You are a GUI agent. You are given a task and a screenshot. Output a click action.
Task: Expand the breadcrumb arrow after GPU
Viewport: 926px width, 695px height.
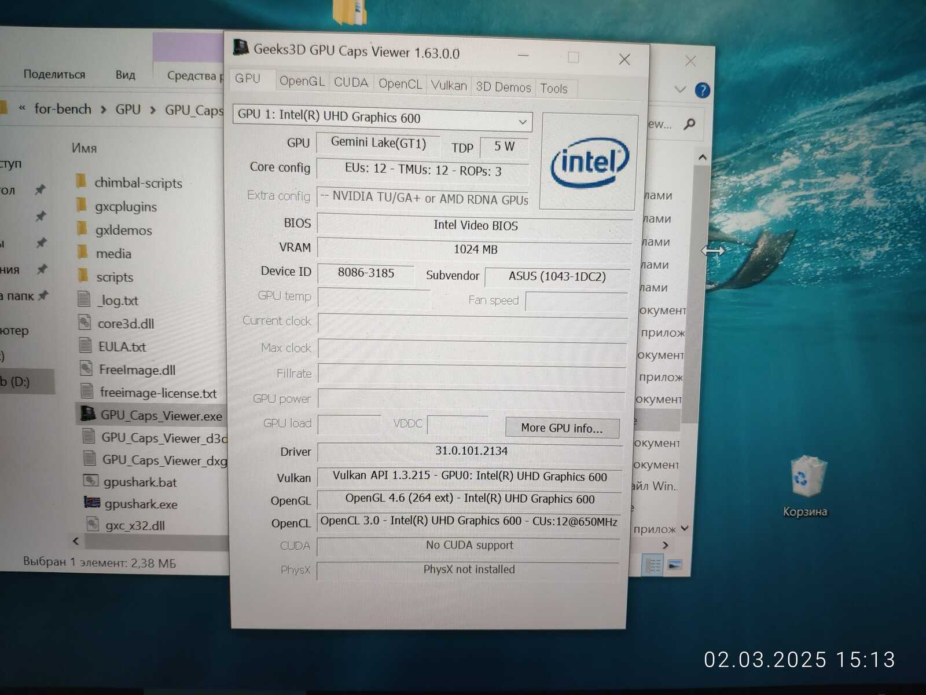tap(153, 110)
